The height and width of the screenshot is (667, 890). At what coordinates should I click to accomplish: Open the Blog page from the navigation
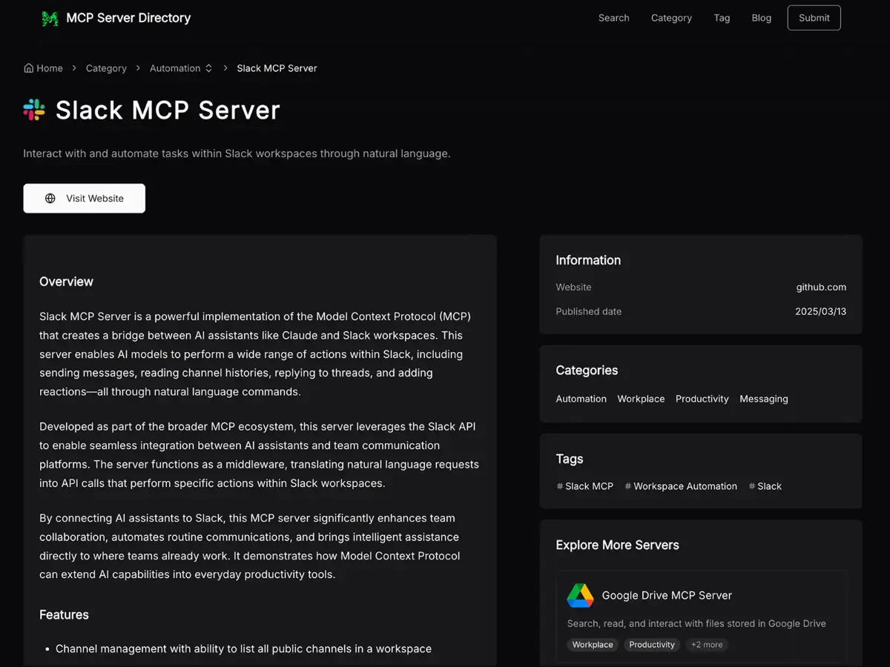click(761, 17)
